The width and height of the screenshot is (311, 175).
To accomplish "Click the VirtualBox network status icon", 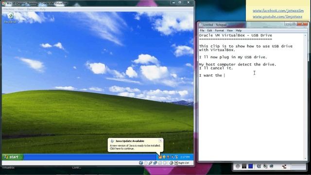I will tap(155, 163).
